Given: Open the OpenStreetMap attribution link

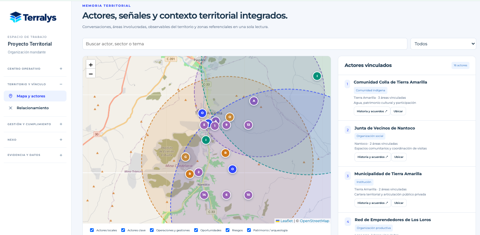Looking at the screenshot, I should click(x=314, y=221).
